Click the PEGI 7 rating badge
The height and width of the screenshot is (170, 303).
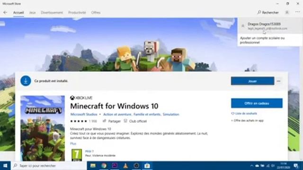77,155
